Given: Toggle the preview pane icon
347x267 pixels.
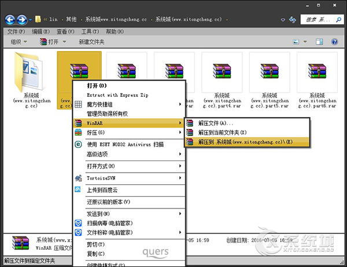Looking at the screenshot, I should click(x=319, y=42).
